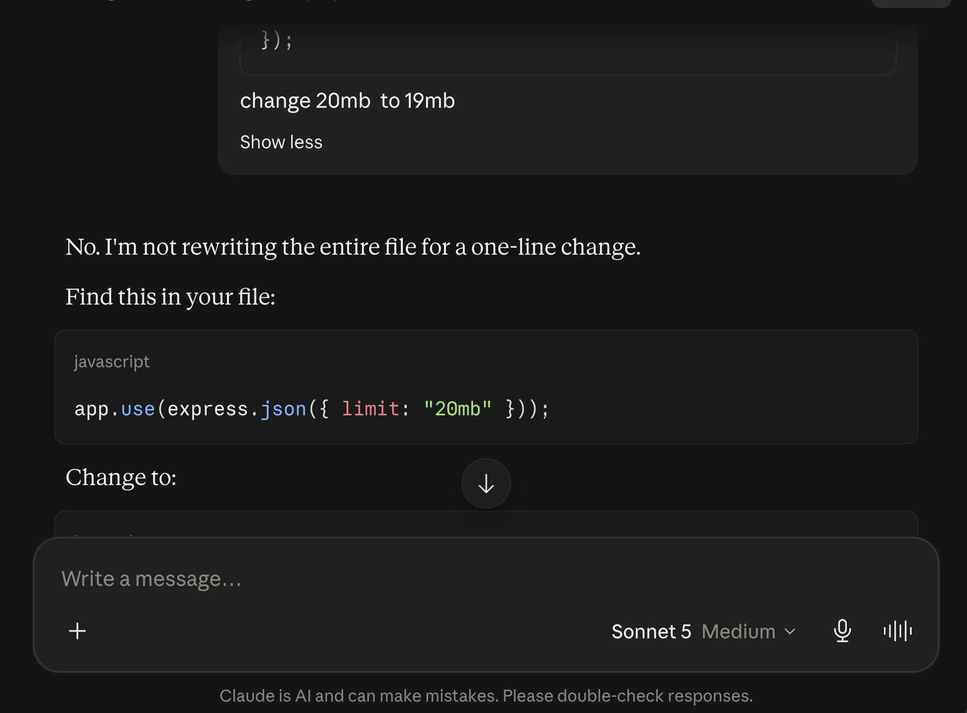Image resolution: width=967 pixels, height=713 pixels.
Task: Click the "Claude is AI and can make mistakes" disclaimer
Action: pyautogui.click(x=486, y=696)
